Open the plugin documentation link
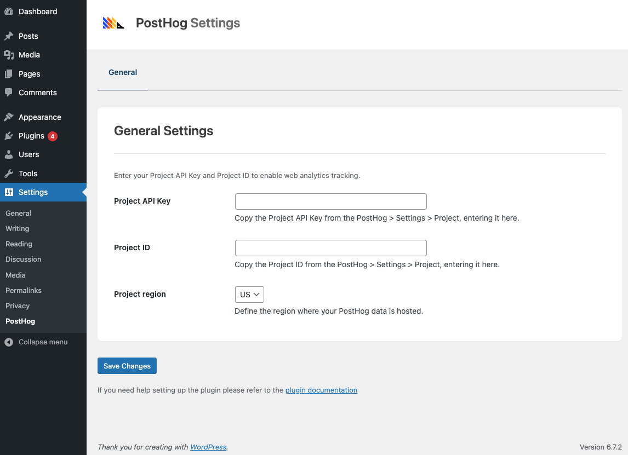This screenshot has width=628, height=455. [321, 390]
